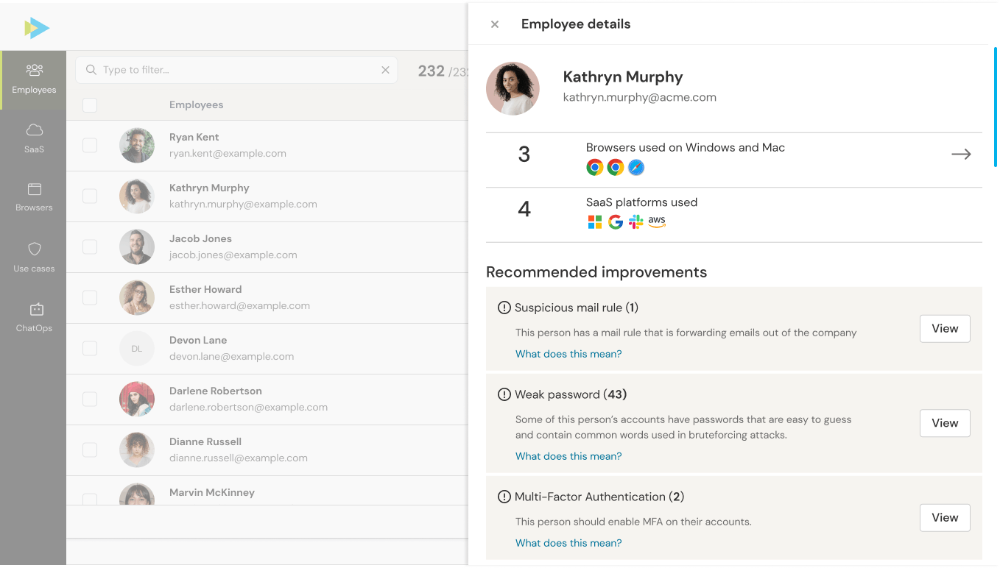
Task: Go to Browsers in the sidebar
Action: point(34,197)
